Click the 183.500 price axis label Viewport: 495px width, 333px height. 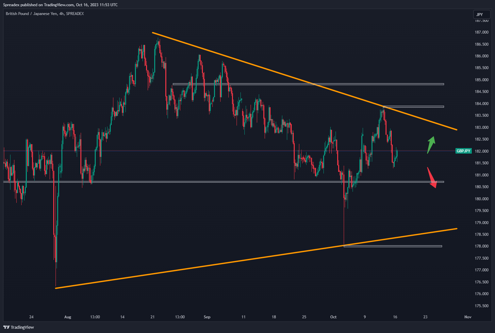pos(482,115)
